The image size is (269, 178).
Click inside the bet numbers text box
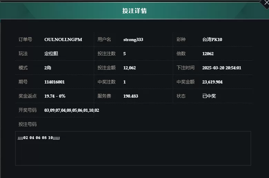coord(133,148)
